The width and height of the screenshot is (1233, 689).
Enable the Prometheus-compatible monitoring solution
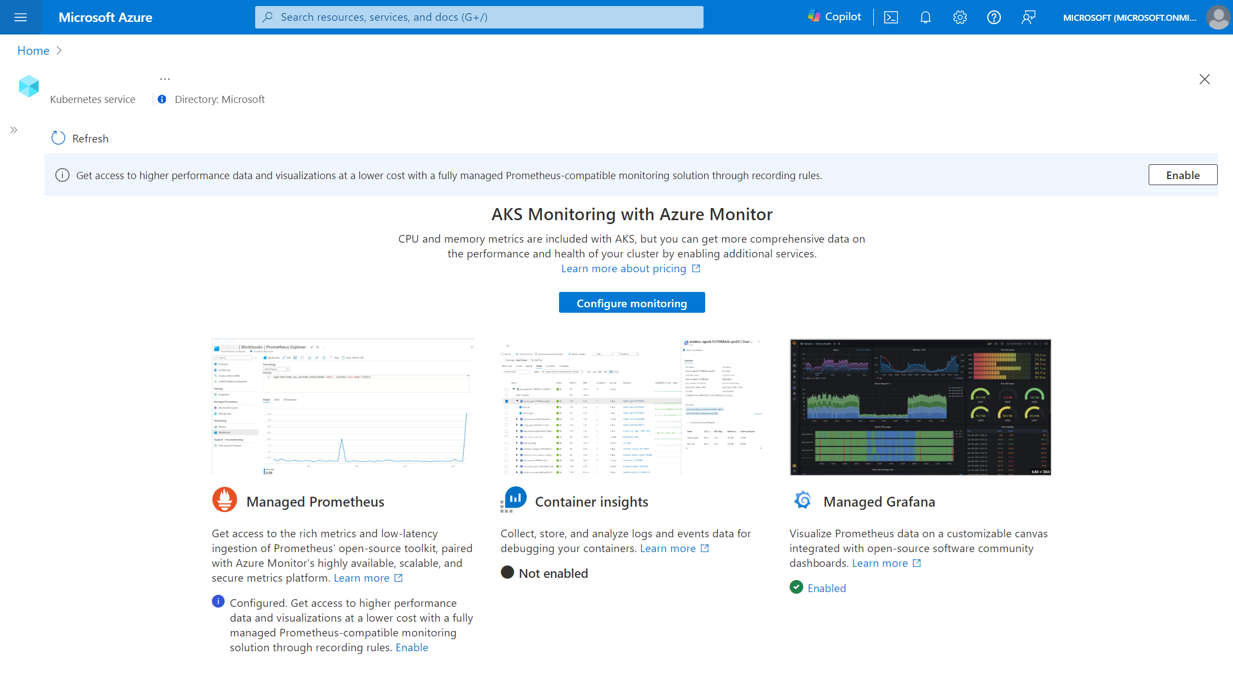click(1182, 175)
